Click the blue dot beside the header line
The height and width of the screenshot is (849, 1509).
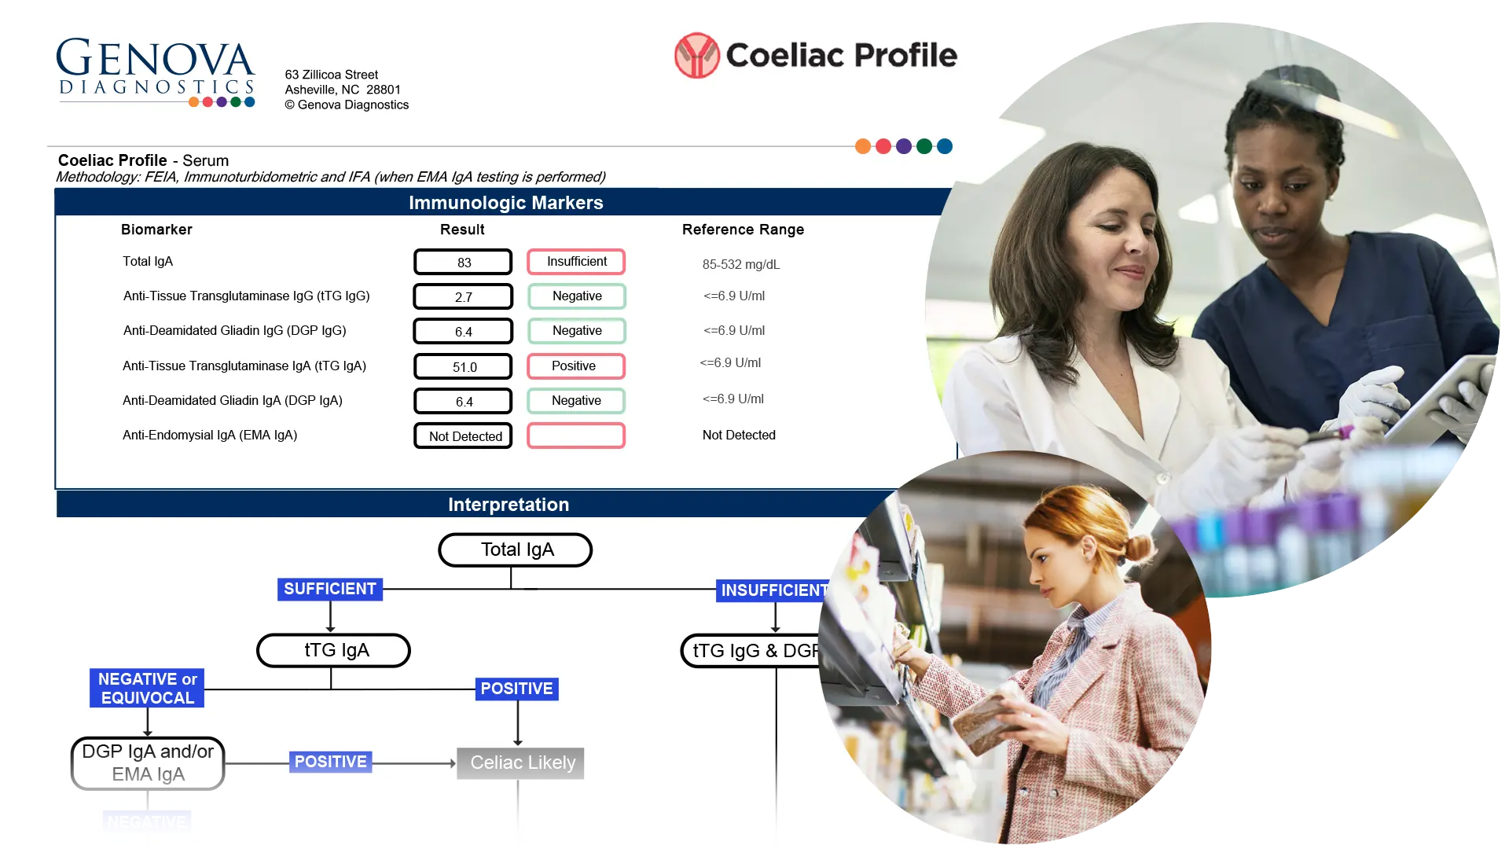pyautogui.click(x=945, y=146)
